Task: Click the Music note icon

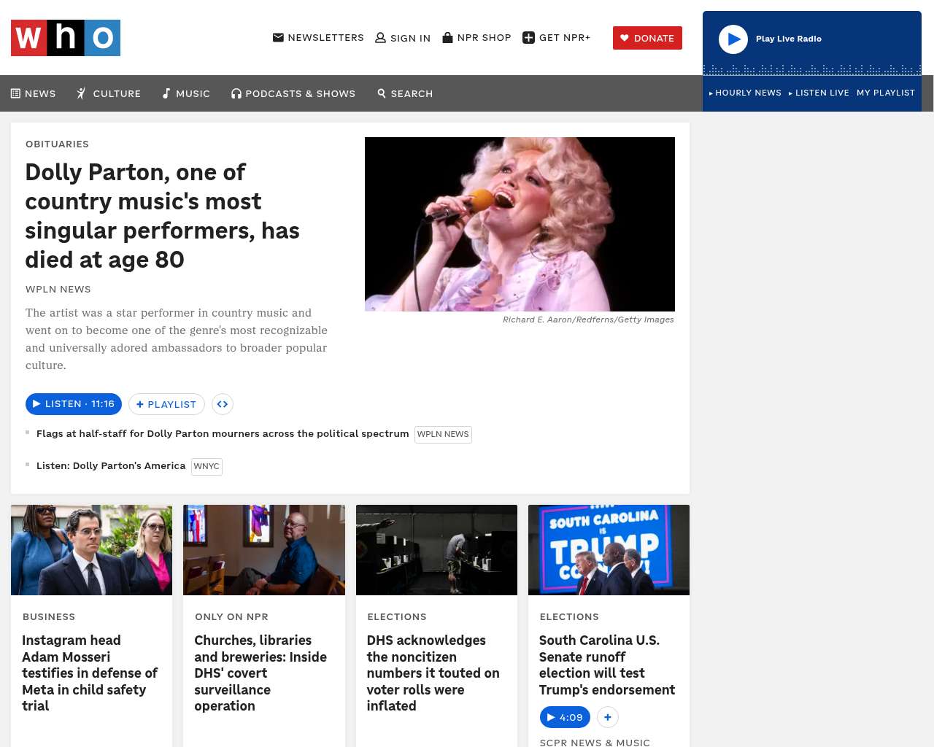Action: point(166,93)
